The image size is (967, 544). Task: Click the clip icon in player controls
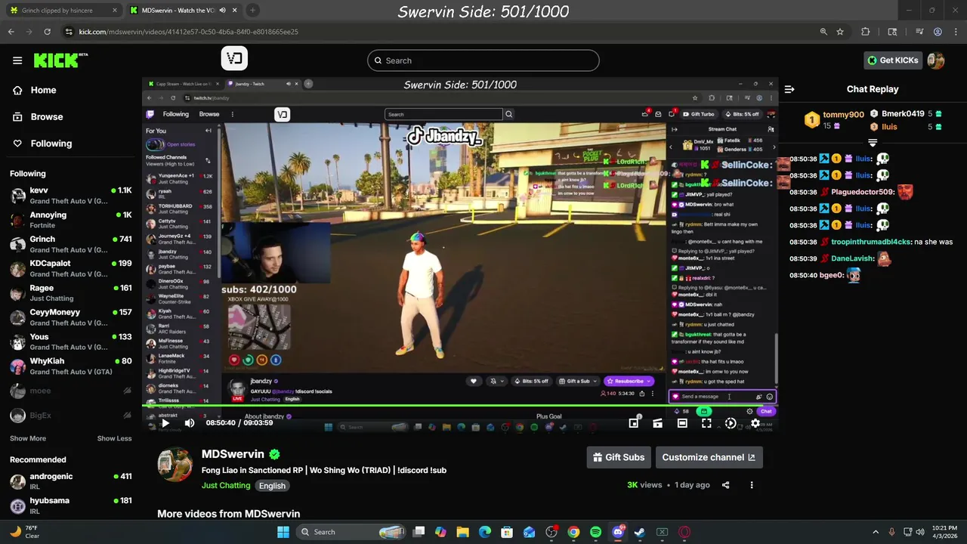coord(658,423)
